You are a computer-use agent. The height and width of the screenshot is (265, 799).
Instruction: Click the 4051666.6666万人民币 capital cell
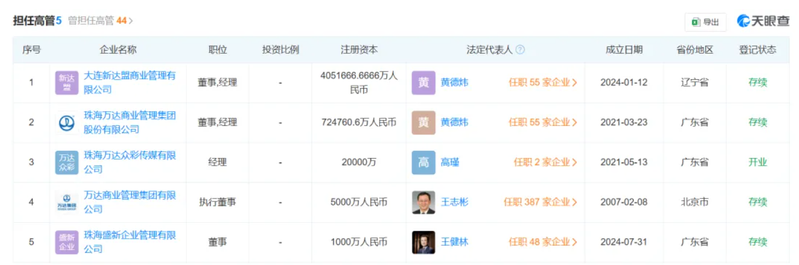pos(359,82)
